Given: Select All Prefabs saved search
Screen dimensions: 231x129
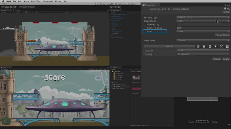Looking at the screenshot, I should click(x=118, y=77).
